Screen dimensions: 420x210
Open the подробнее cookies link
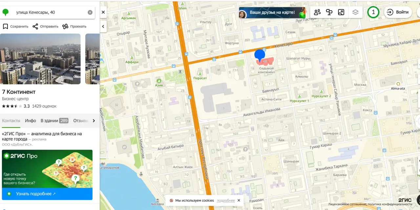click(x=226, y=200)
